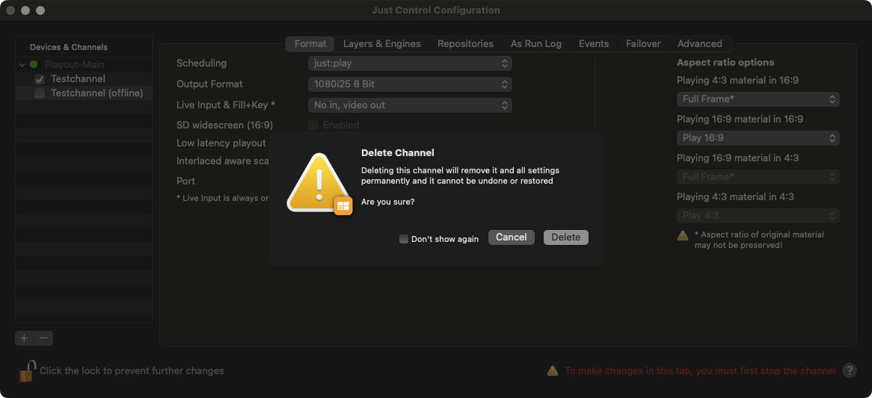Click the yellow warning icon in the Delete Channel dialog
Viewport: 872px width, 398px height.
click(x=319, y=183)
